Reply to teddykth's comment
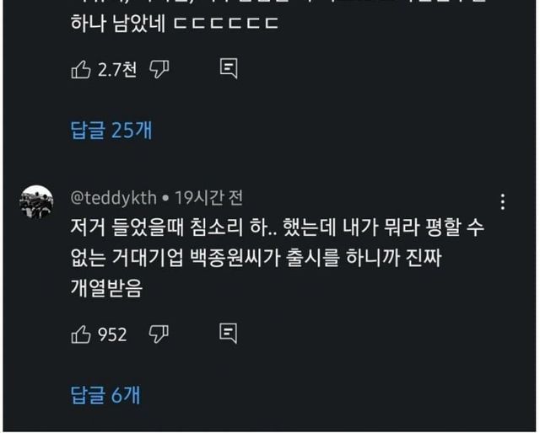The width and height of the screenshot is (540, 433). click(229, 334)
